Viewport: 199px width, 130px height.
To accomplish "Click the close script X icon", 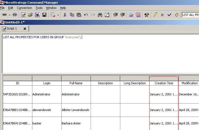I will pyautogui.click(x=37, y=15).
